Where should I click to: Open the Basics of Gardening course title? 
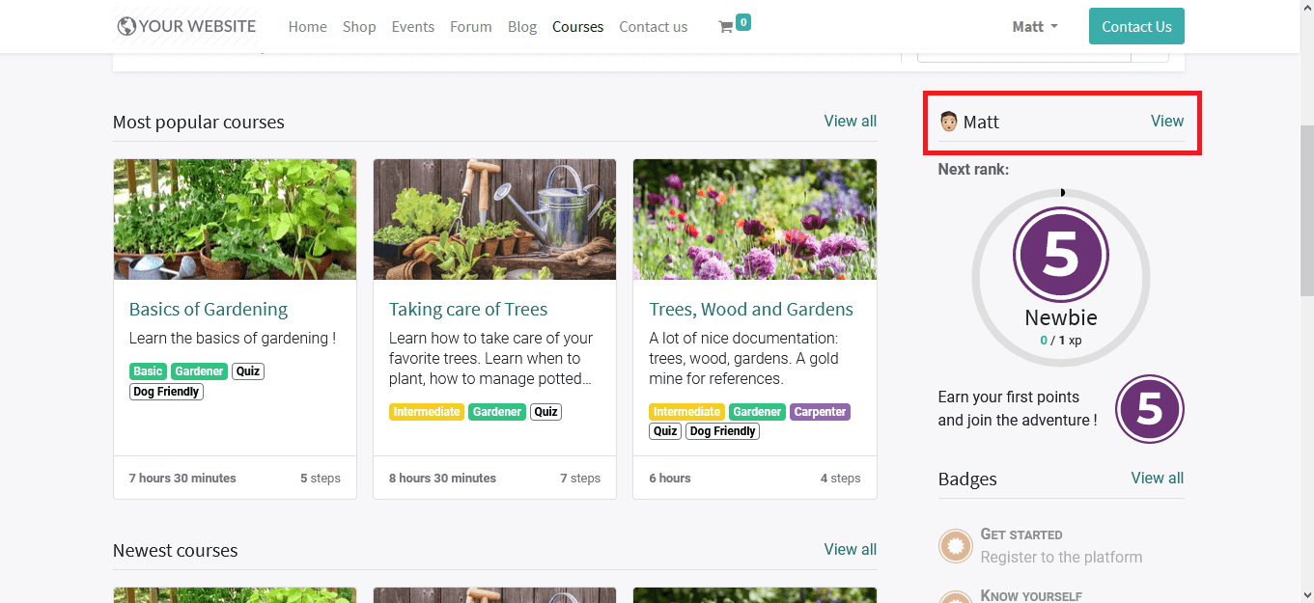point(209,309)
